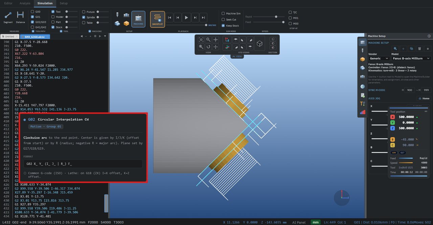Click the Simulation tab
The width and height of the screenshot is (433, 225).
45,3
